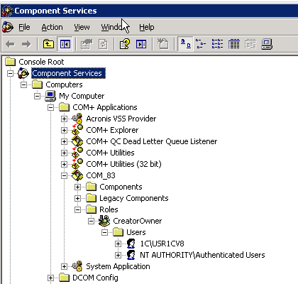Click the menu bar Component Services icon
This screenshot has height=284, width=298.
8,27
